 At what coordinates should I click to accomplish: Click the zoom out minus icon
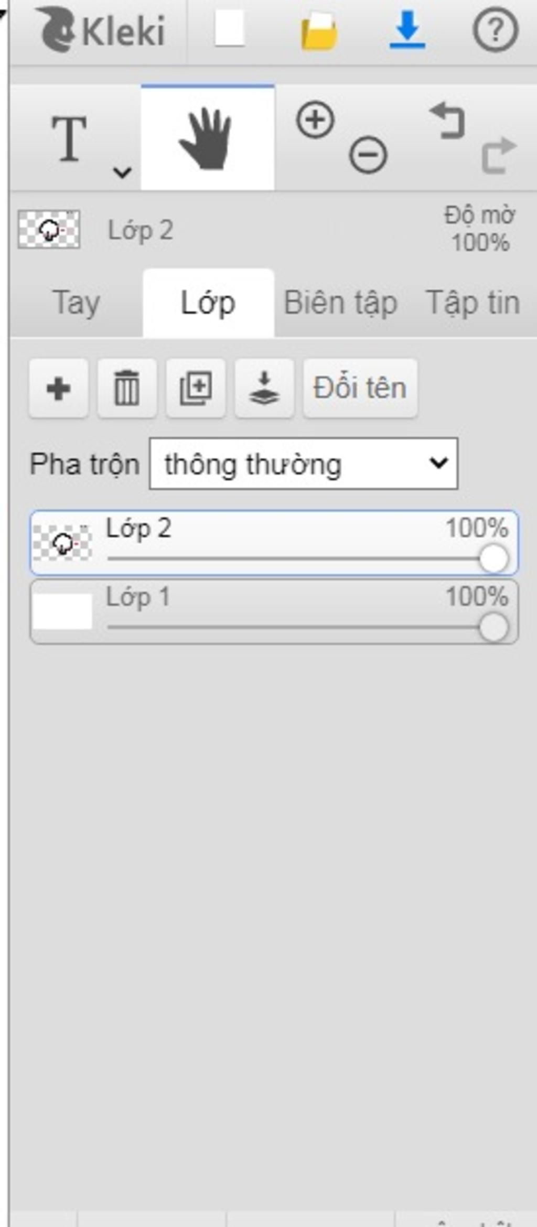pos(368,155)
